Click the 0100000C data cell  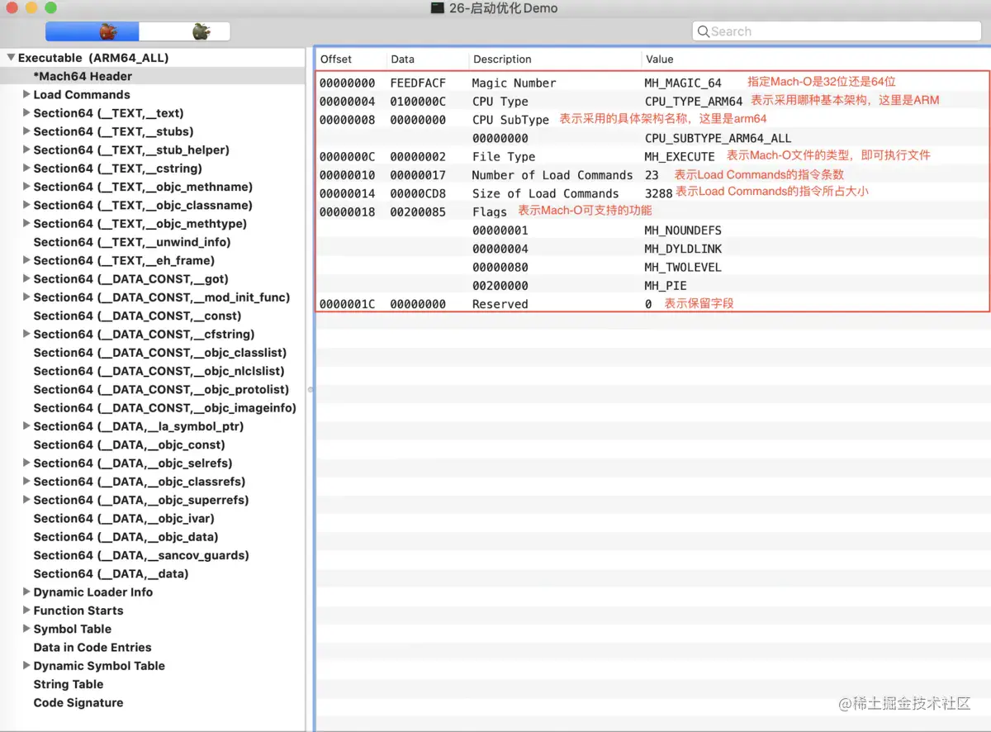[418, 102]
